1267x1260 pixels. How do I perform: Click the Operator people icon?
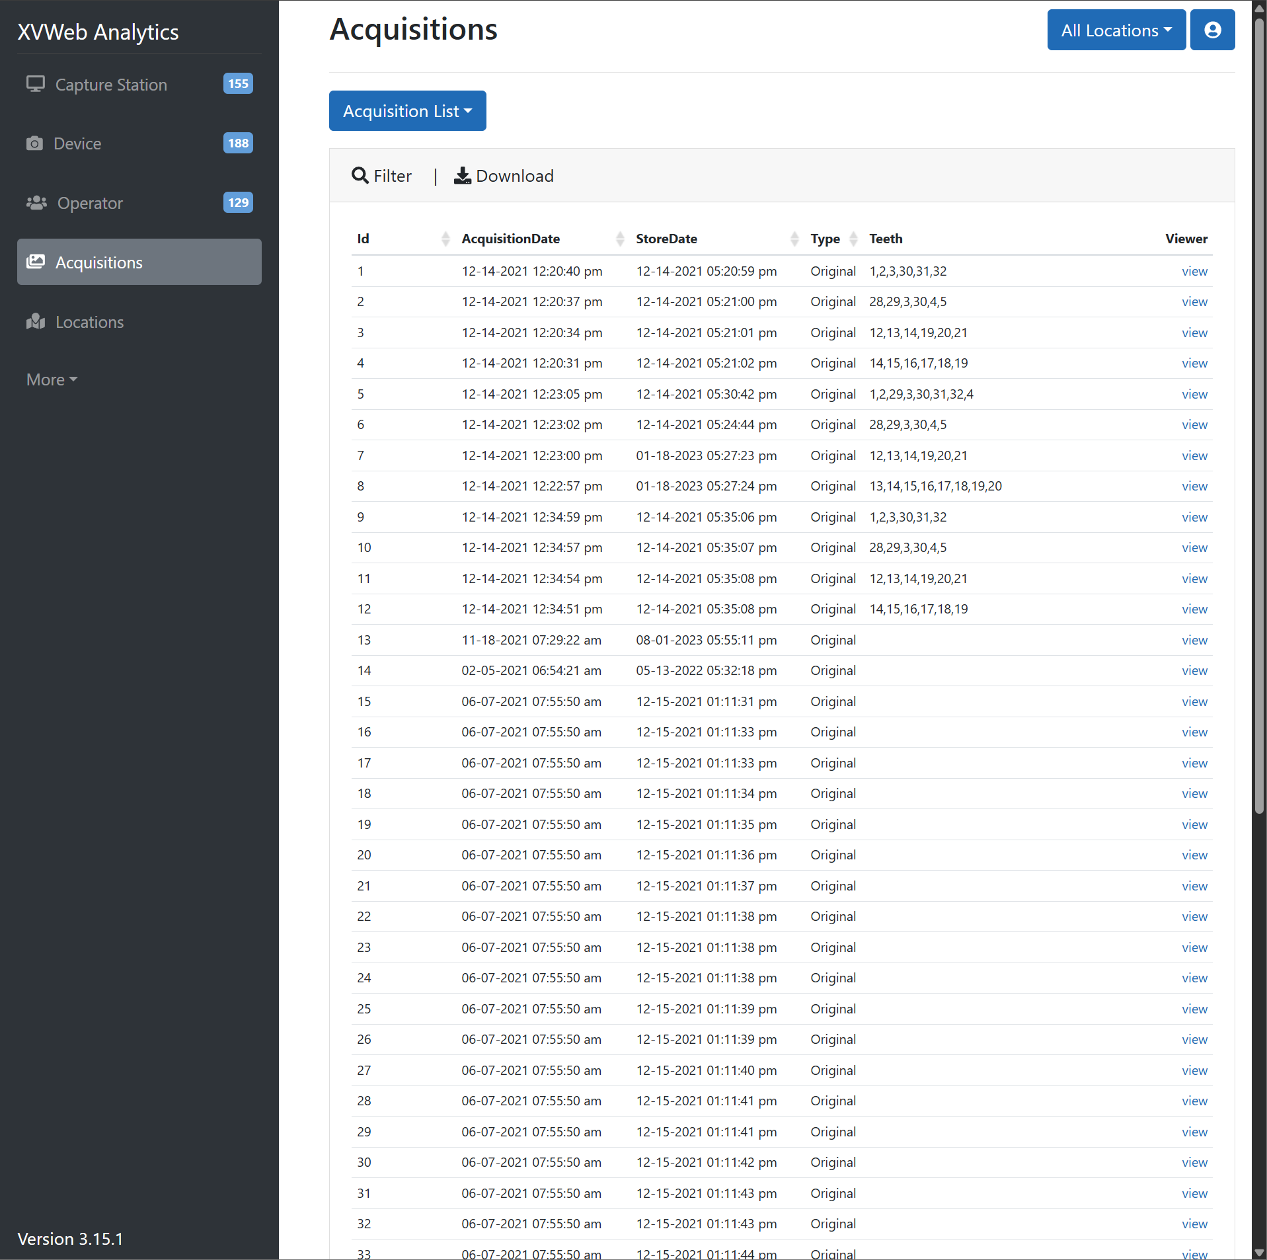37,203
